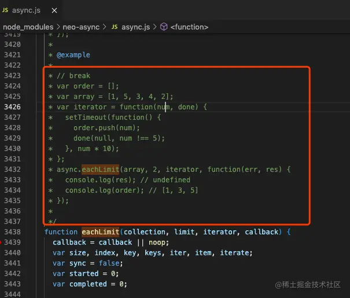350x298 pixels.
Task: Click line number 3438 in gutter
Action: pyautogui.click(x=13, y=232)
